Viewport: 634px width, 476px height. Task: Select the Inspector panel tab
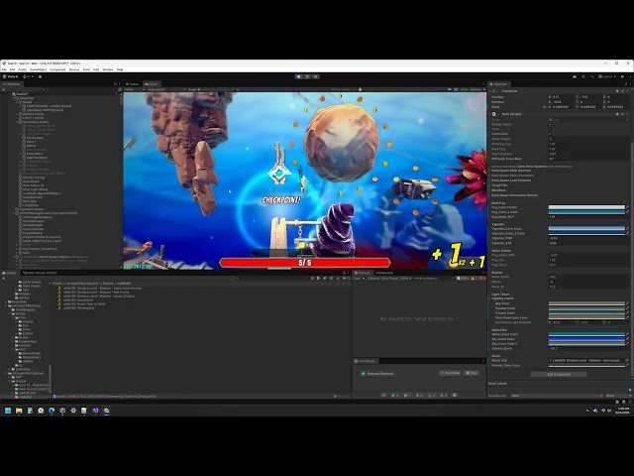point(499,84)
